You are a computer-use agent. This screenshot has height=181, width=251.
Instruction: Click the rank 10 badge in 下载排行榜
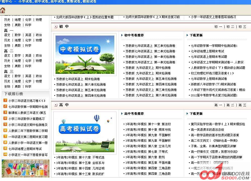pos(5,154)
